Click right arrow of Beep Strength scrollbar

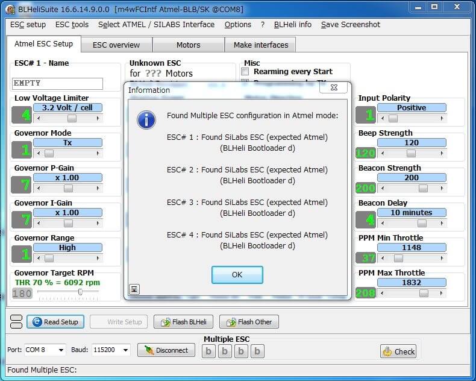442,153
